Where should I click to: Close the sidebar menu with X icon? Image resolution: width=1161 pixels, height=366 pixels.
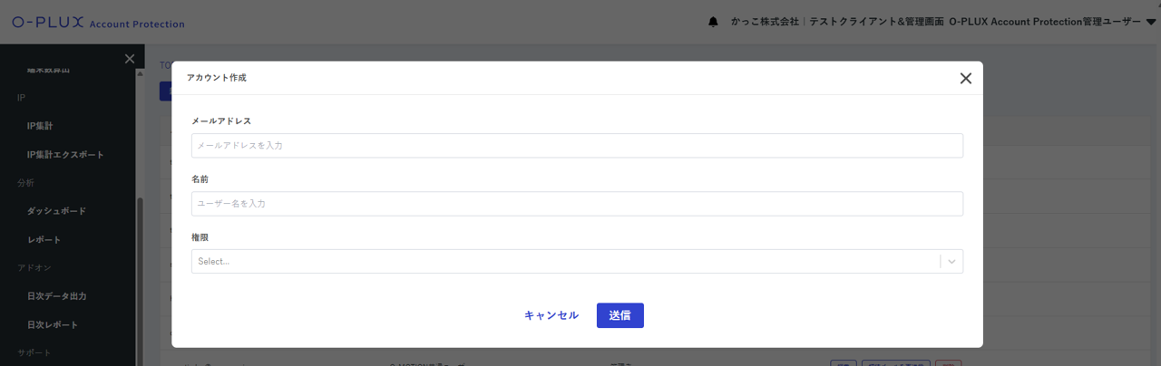coord(130,59)
